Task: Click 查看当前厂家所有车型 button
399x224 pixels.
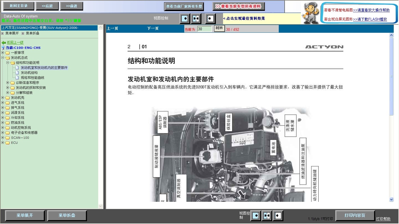Action: coord(184,6)
